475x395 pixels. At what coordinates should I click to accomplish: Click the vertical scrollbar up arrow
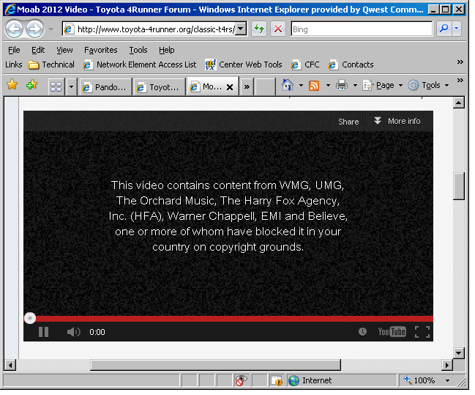coord(459,103)
